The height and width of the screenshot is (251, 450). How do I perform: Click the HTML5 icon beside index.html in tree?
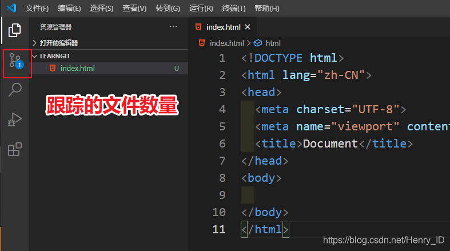[x=53, y=68]
